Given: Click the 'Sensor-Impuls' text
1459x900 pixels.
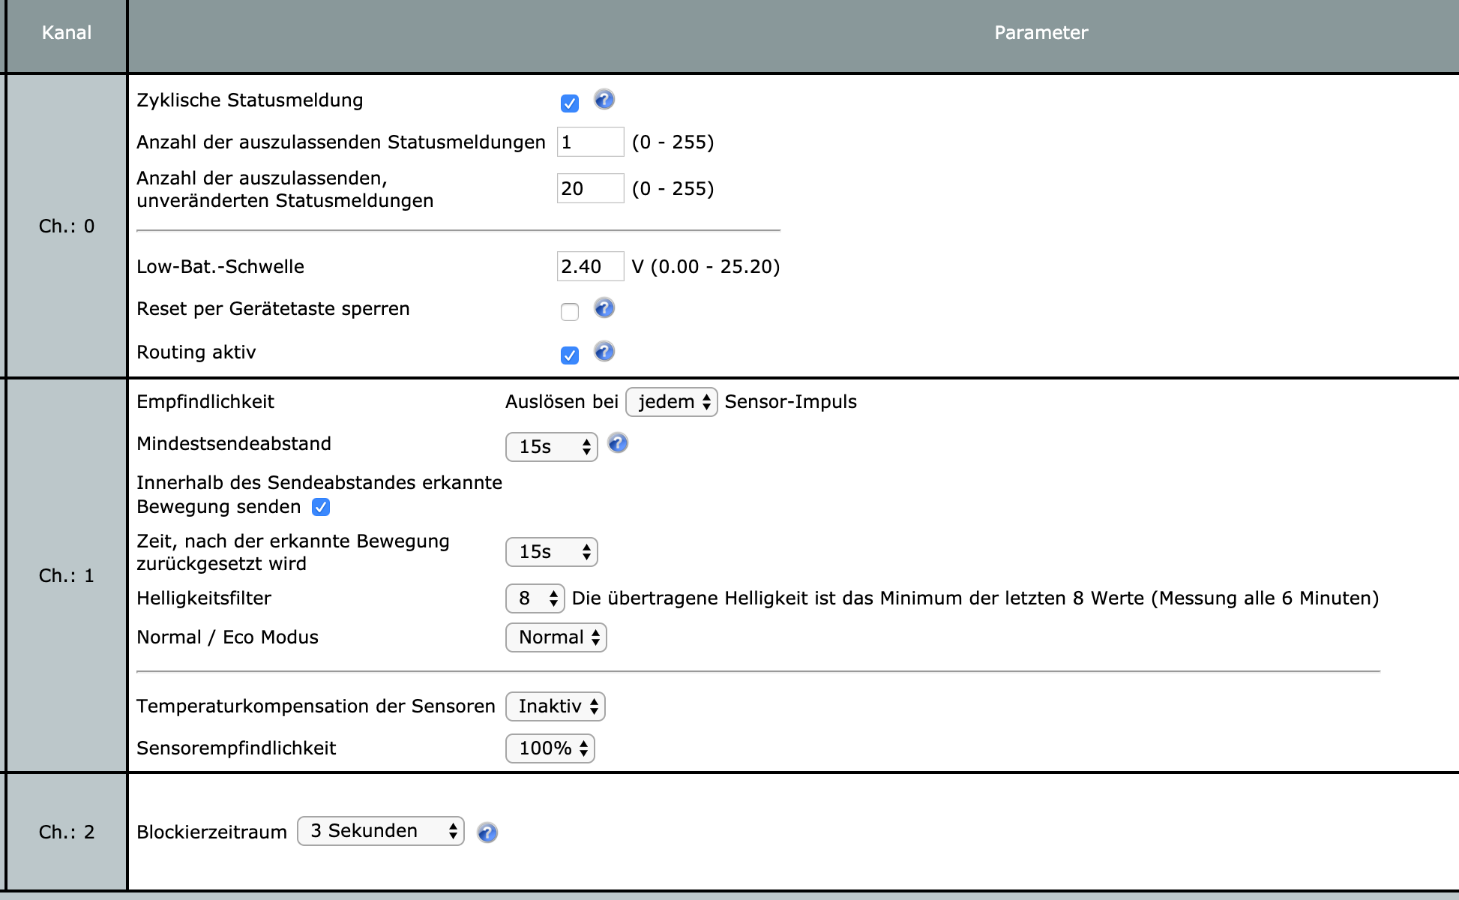Looking at the screenshot, I should (x=790, y=402).
